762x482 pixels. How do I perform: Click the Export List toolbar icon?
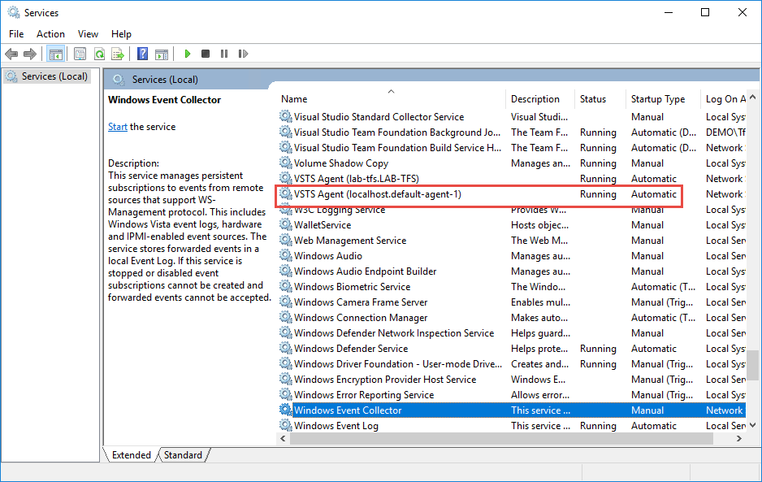click(118, 54)
